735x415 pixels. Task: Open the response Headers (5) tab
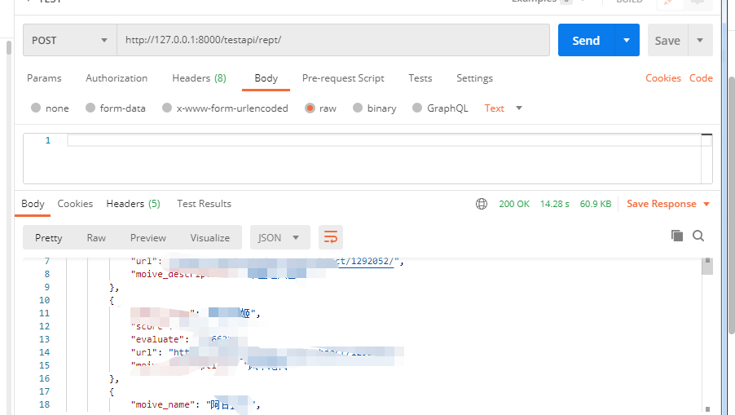[133, 204]
